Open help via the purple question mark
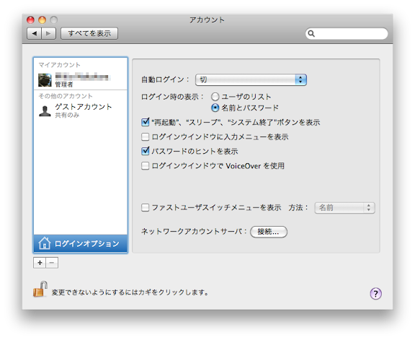The height and width of the screenshot is (340, 415). coord(375,293)
